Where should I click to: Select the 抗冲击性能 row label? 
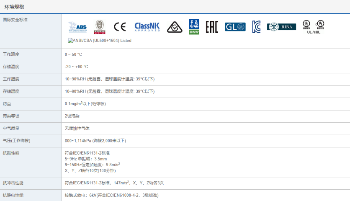tap(13, 183)
